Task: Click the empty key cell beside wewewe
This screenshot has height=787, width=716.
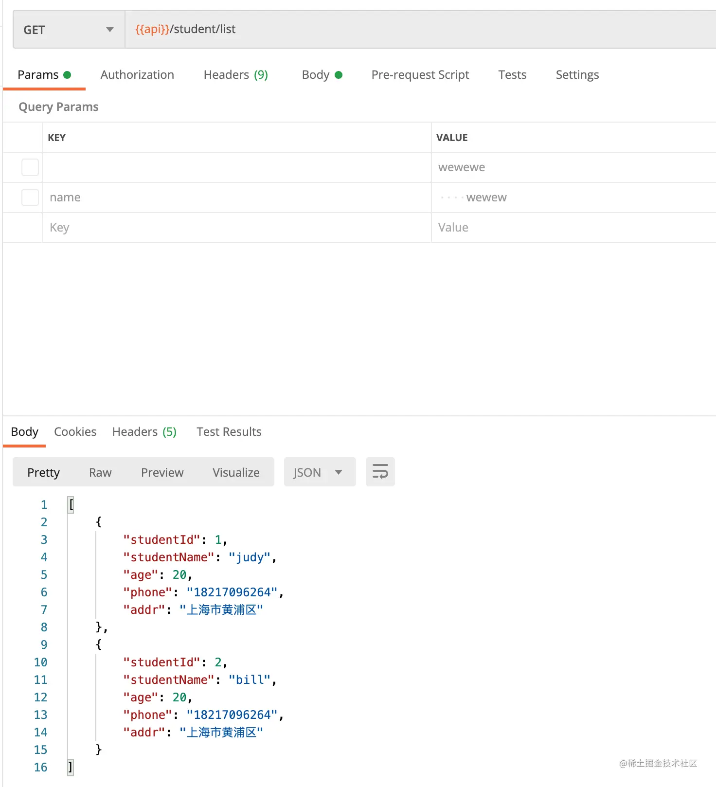Action: click(237, 167)
